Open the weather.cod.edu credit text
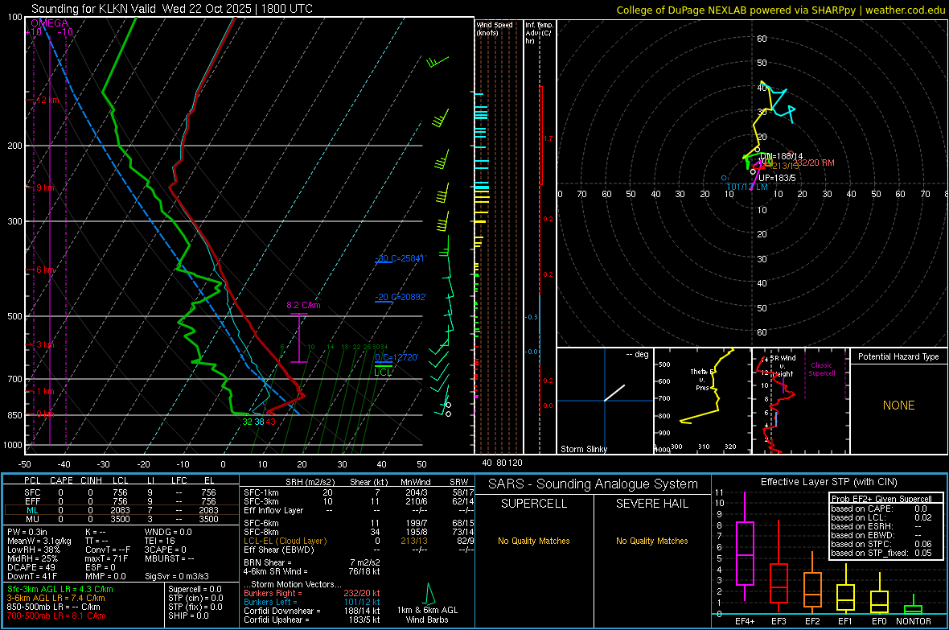Screen dimensions: 949x630 (x=906, y=10)
